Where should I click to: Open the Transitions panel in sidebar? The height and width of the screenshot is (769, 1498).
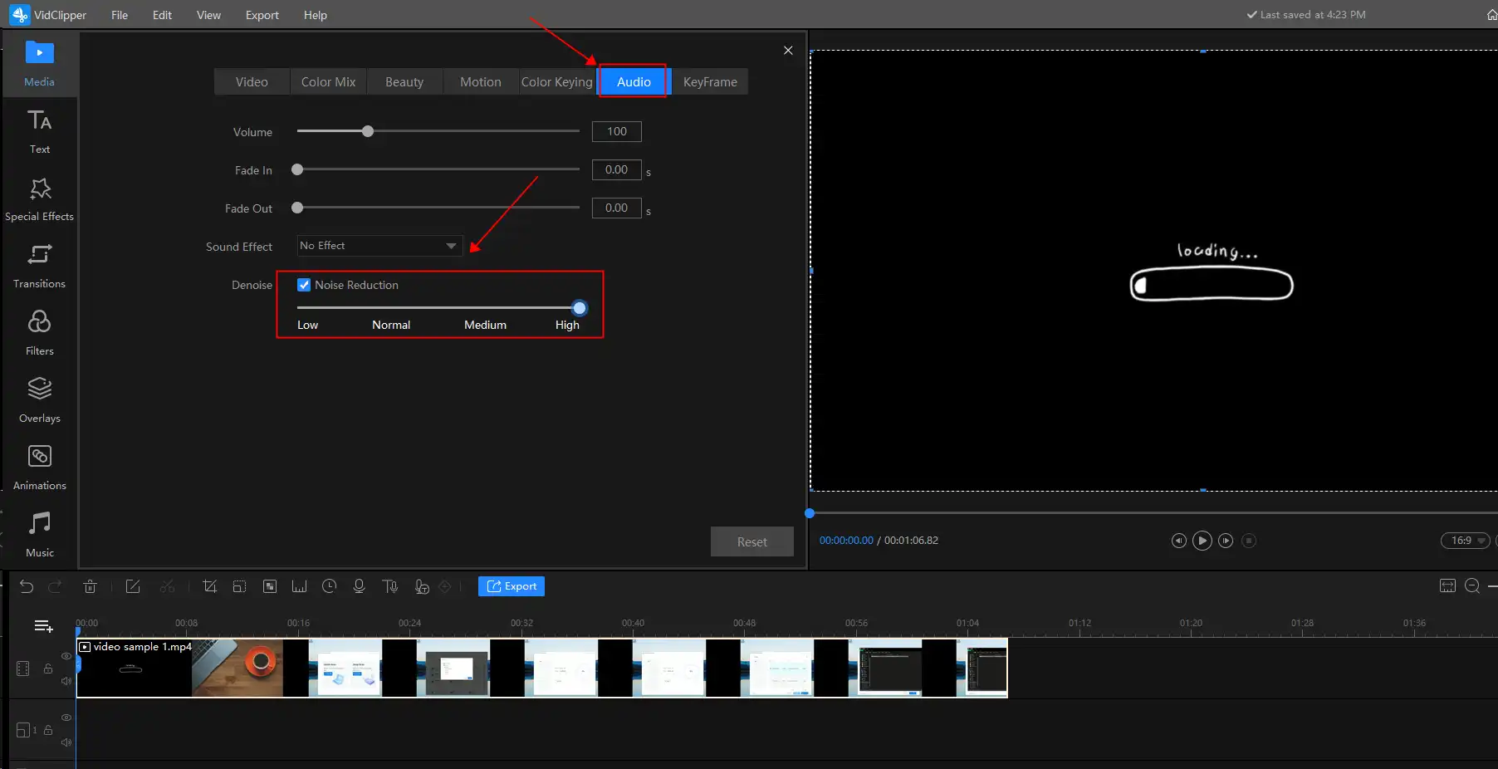point(39,266)
